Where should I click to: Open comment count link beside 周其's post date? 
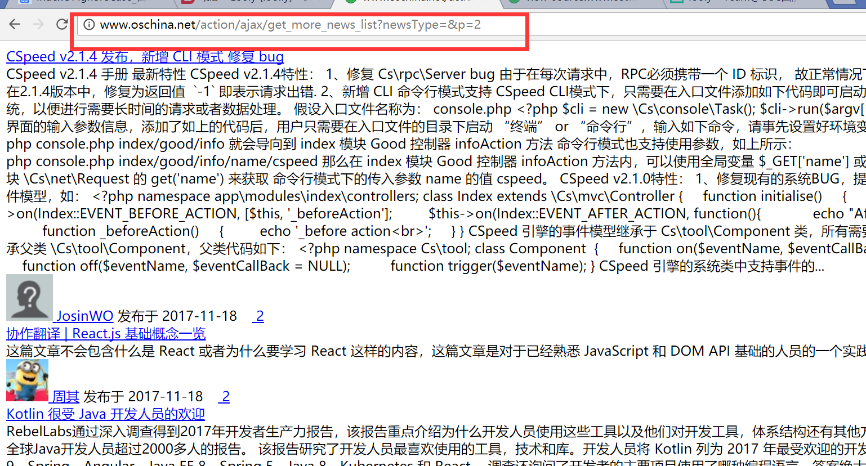pos(225,397)
